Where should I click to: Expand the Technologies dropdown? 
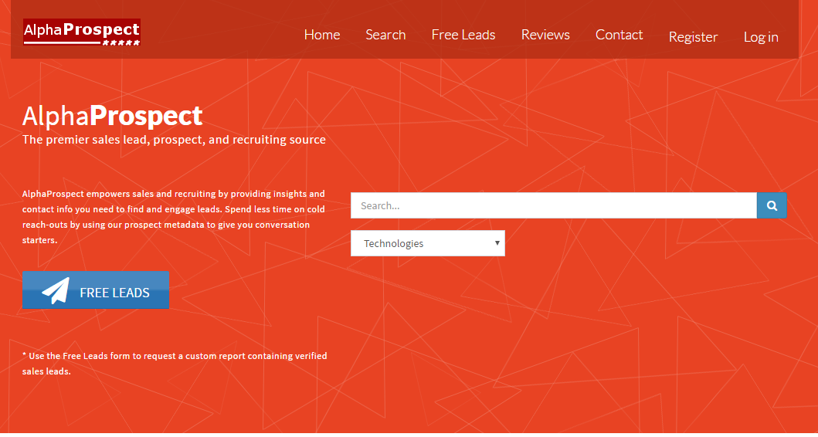point(428,243)
